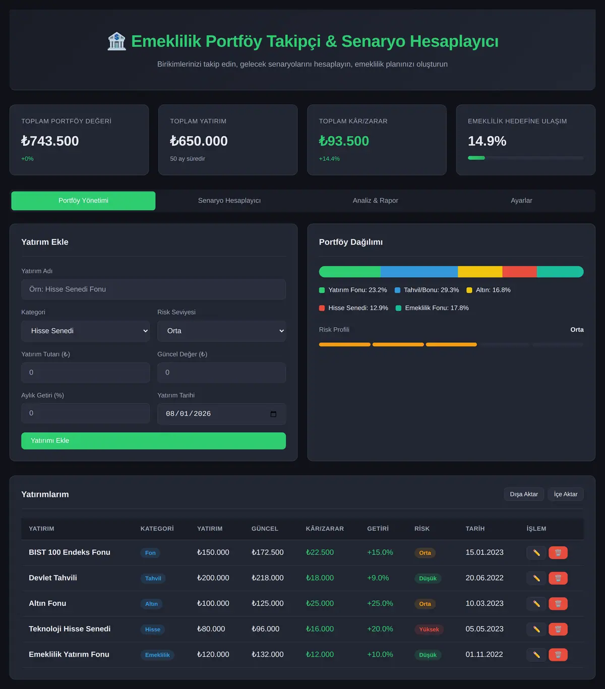The height and width of the screenshot is (689, 605).
Task: Click the green Yatırım Fonu legend swatch
Action: [322, 290]
